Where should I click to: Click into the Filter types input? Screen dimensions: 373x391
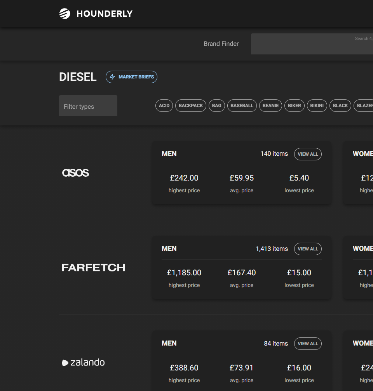pyautogui.click(x=88, y=106)
